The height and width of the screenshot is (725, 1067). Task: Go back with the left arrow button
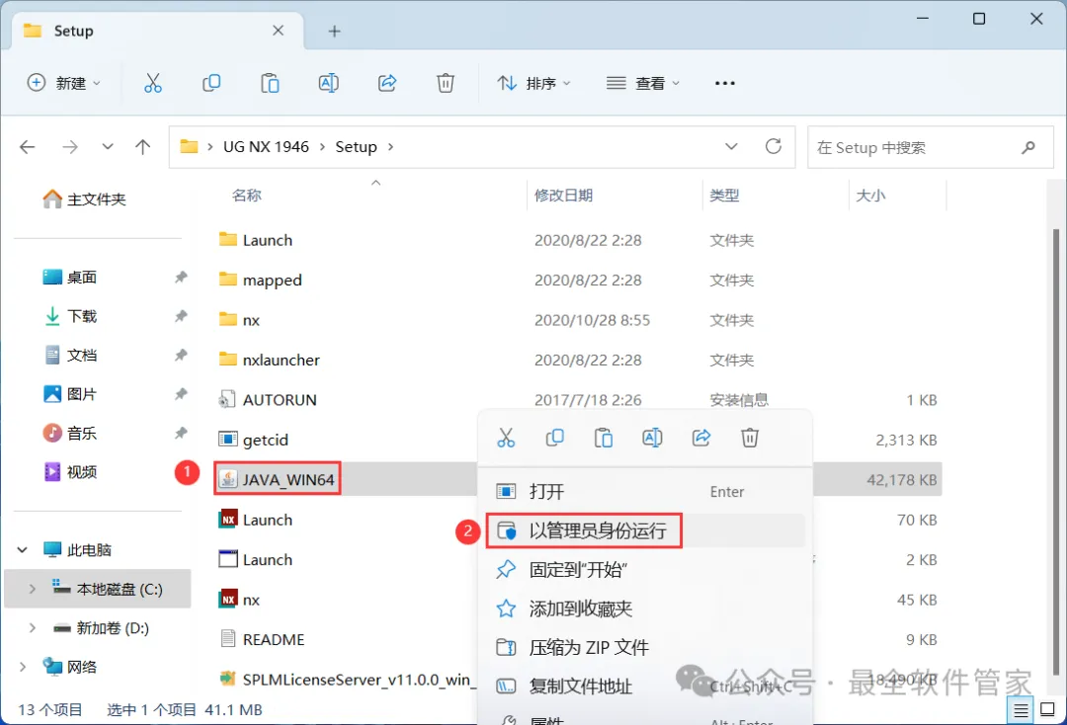[x=28, y=147]
